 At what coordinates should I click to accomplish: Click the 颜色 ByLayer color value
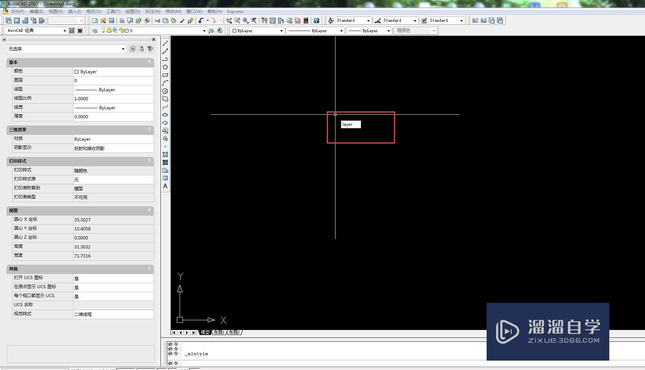pyautogui.click(x=114, y=72)
